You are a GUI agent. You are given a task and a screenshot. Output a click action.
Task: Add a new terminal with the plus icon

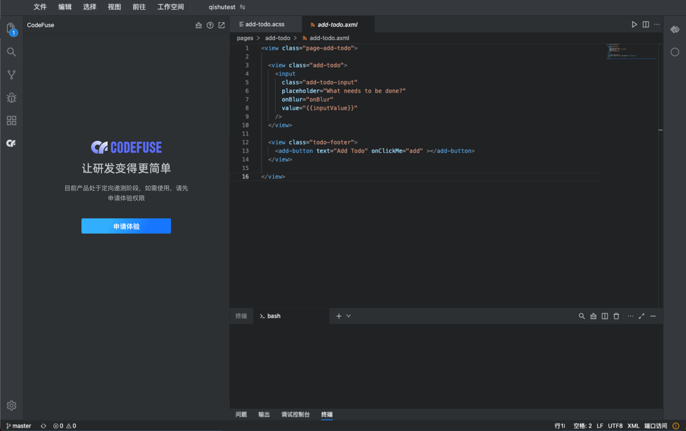(x=339, y=316)
